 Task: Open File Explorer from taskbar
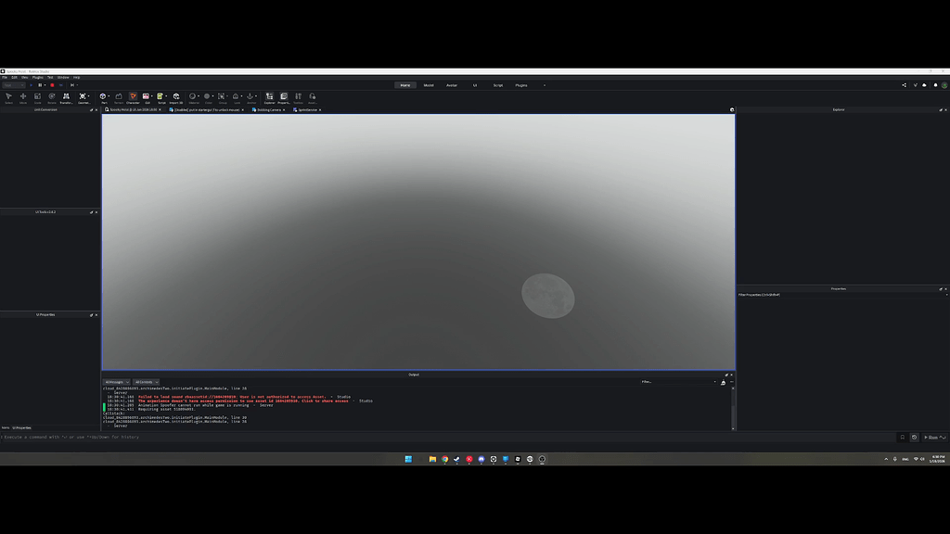tap(432, 459)
